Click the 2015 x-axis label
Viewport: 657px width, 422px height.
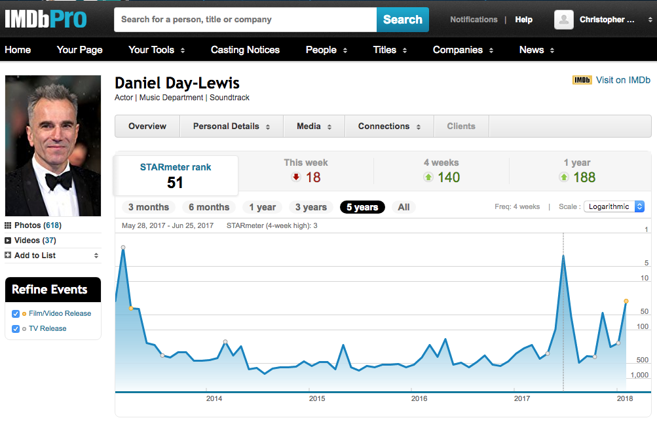point(317,398)
